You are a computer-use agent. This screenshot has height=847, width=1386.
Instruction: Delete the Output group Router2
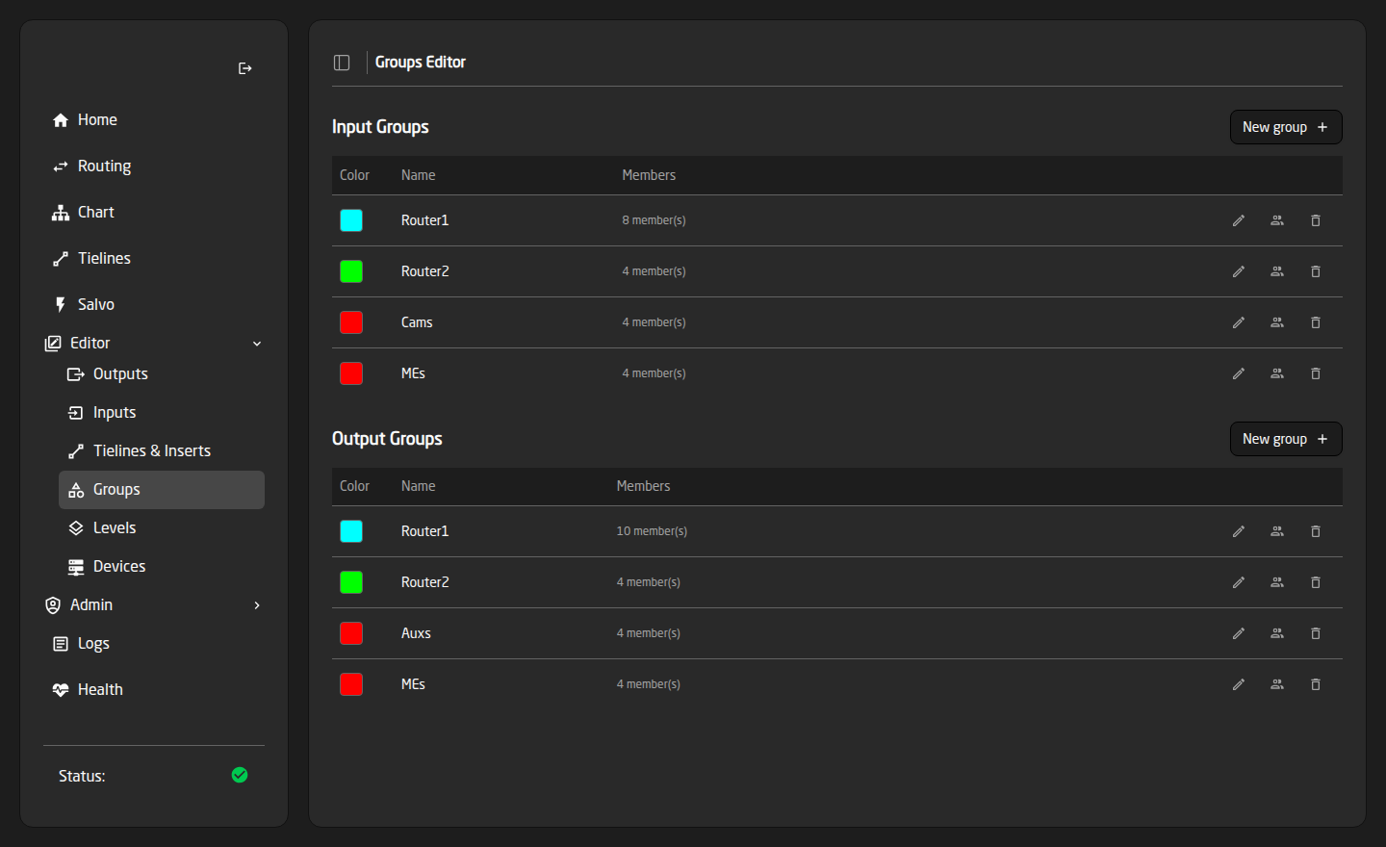pos(1316,582)
